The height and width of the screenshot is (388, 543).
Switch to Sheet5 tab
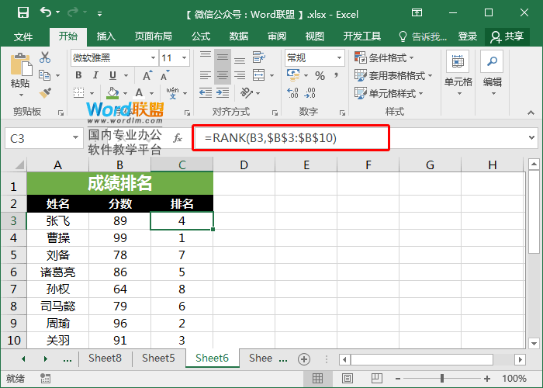[158, 359]
